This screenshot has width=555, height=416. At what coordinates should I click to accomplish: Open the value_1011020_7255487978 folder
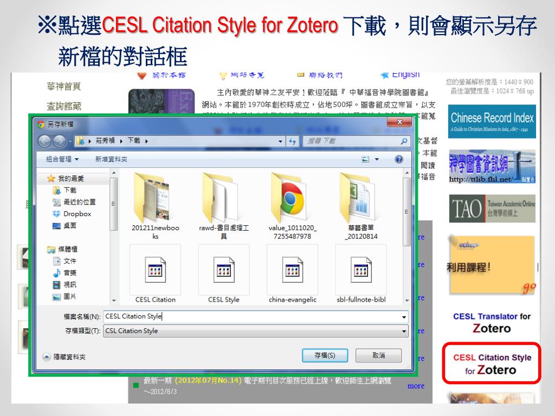pos(292,206)
